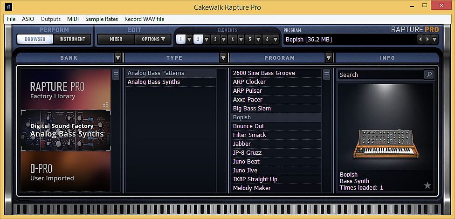Mark Bopish as favorite with star icon
Image resolution: width=455 pixels, height=219 pixels.
(x=427, y=185)
